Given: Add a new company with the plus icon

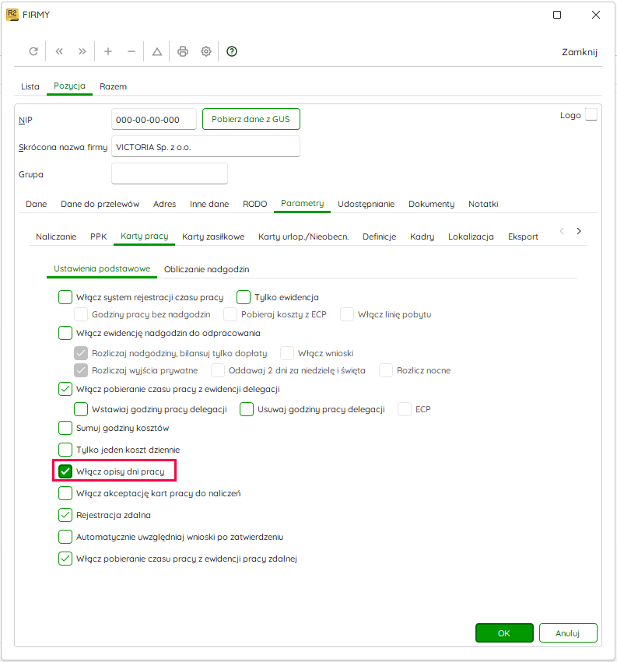Looking at the screenshot, I should click(108, 51).
